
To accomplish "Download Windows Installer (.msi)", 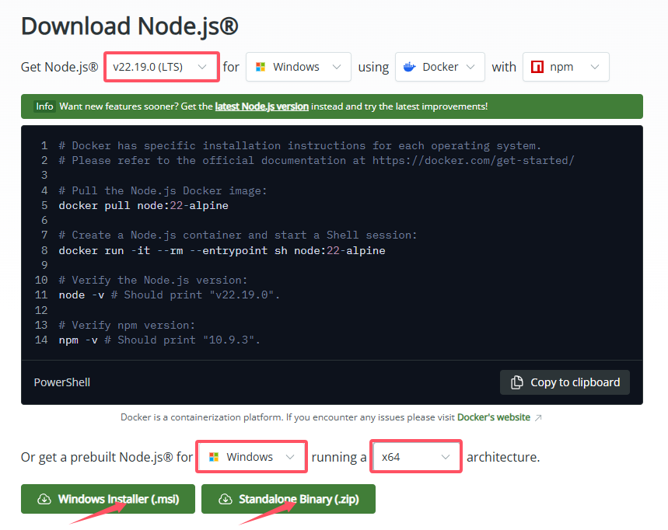I will pos(108,499).
